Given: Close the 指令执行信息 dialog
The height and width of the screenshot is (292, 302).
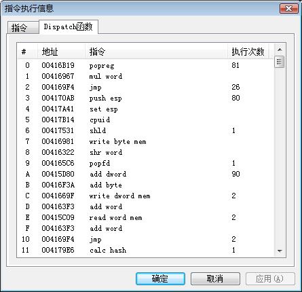Looking at the screenshot, I should pos(289,9).
